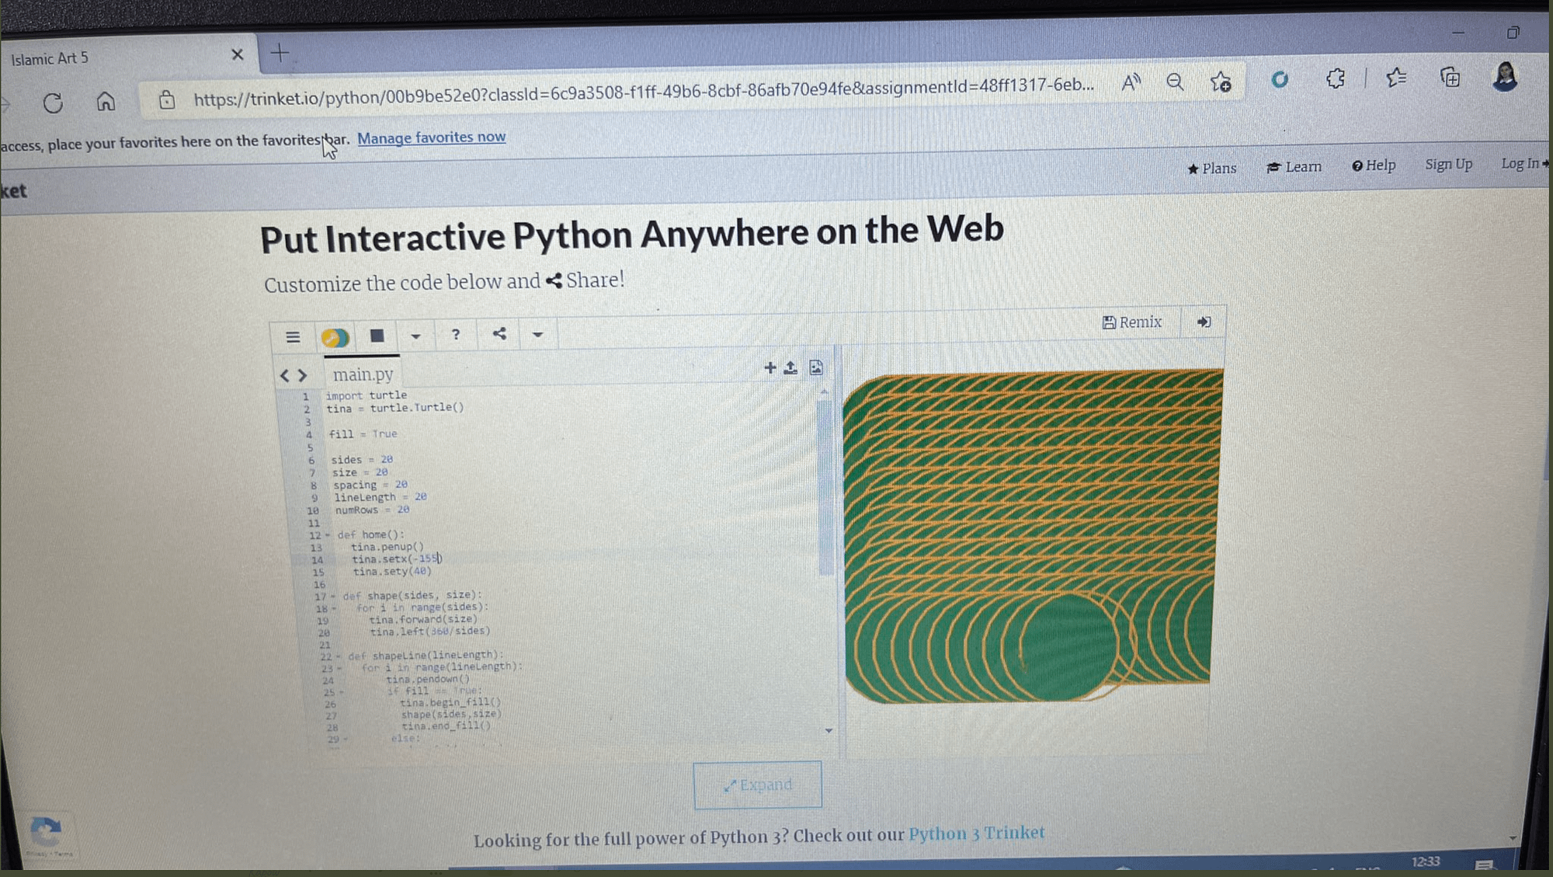Expand the dropdown beside the share icon
This screenshot has width=1553, height=877.
point(537,335)
